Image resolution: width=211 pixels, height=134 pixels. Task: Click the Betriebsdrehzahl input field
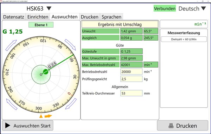tap(131, 72)
